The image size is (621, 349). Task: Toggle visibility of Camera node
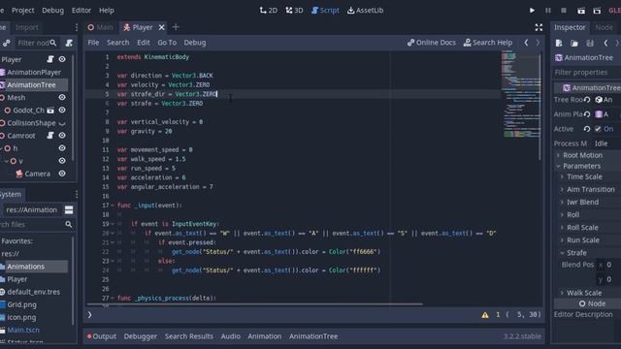[62, 174]
